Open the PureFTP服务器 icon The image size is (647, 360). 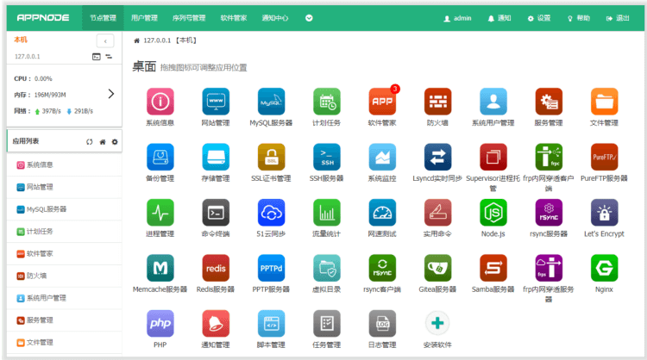[x=604, y=157]
